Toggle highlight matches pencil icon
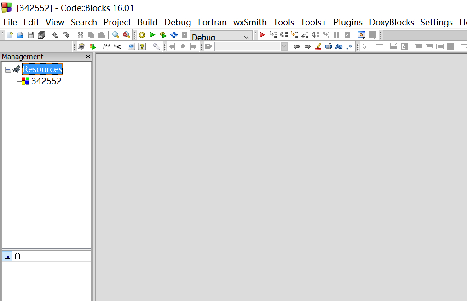This screenshot has width=467, height=301. [x=318, y=46]
